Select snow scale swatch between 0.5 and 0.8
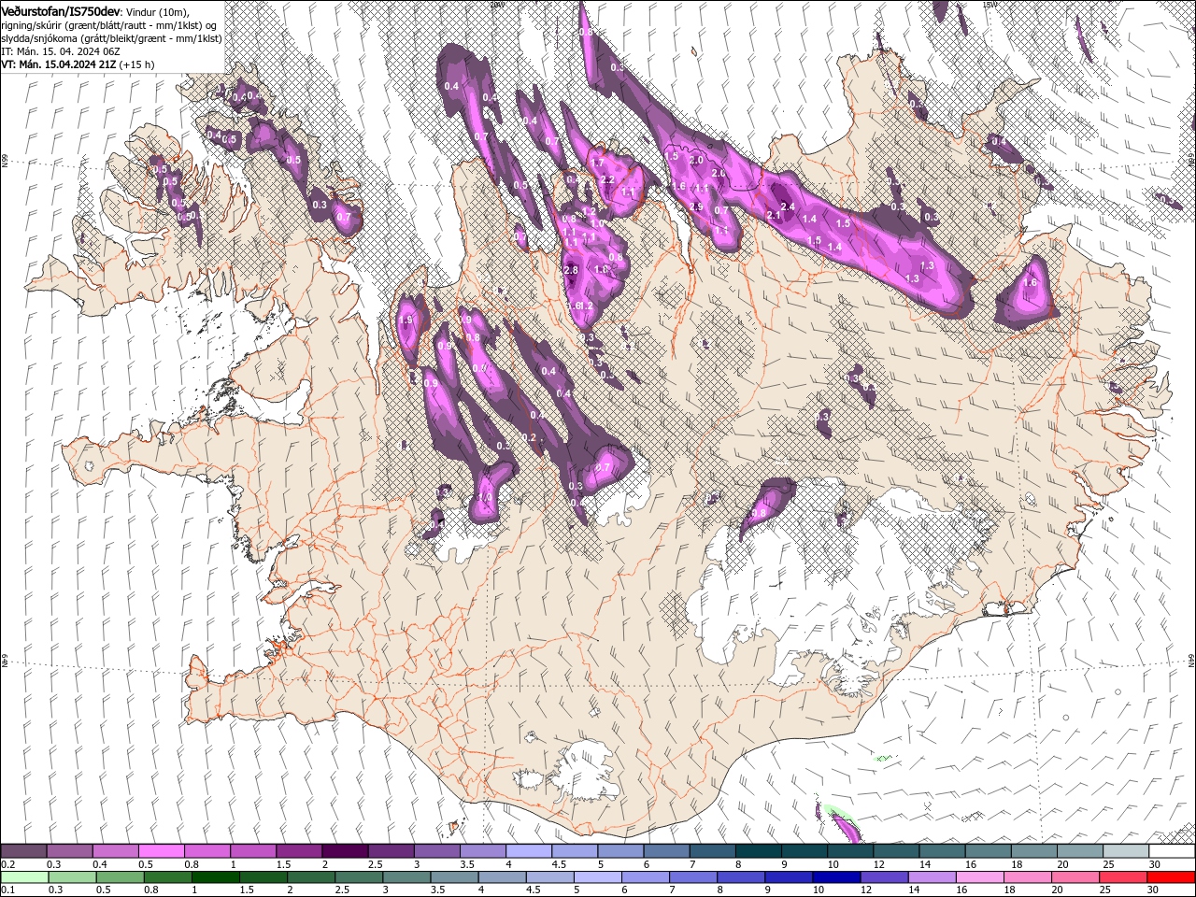The image size is (1196, 897). [161, 851]
